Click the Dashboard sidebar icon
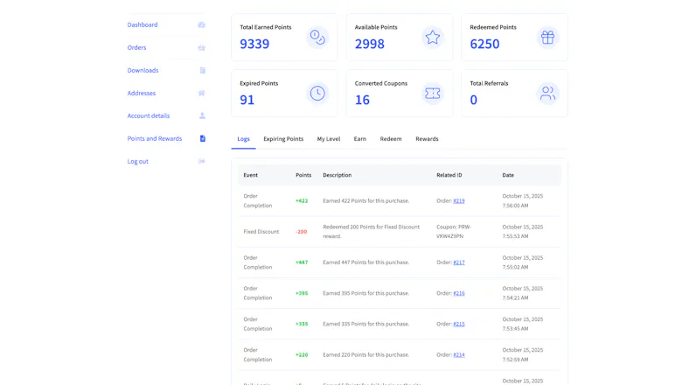The height and width of the screenshot is (385, 696). [201, 24]
